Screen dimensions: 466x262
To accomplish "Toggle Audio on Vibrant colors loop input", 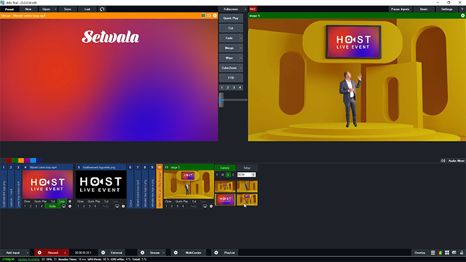I will coord(52,206).
